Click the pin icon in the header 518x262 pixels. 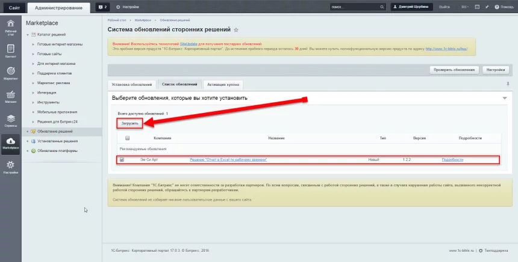(x=486, y=7)
